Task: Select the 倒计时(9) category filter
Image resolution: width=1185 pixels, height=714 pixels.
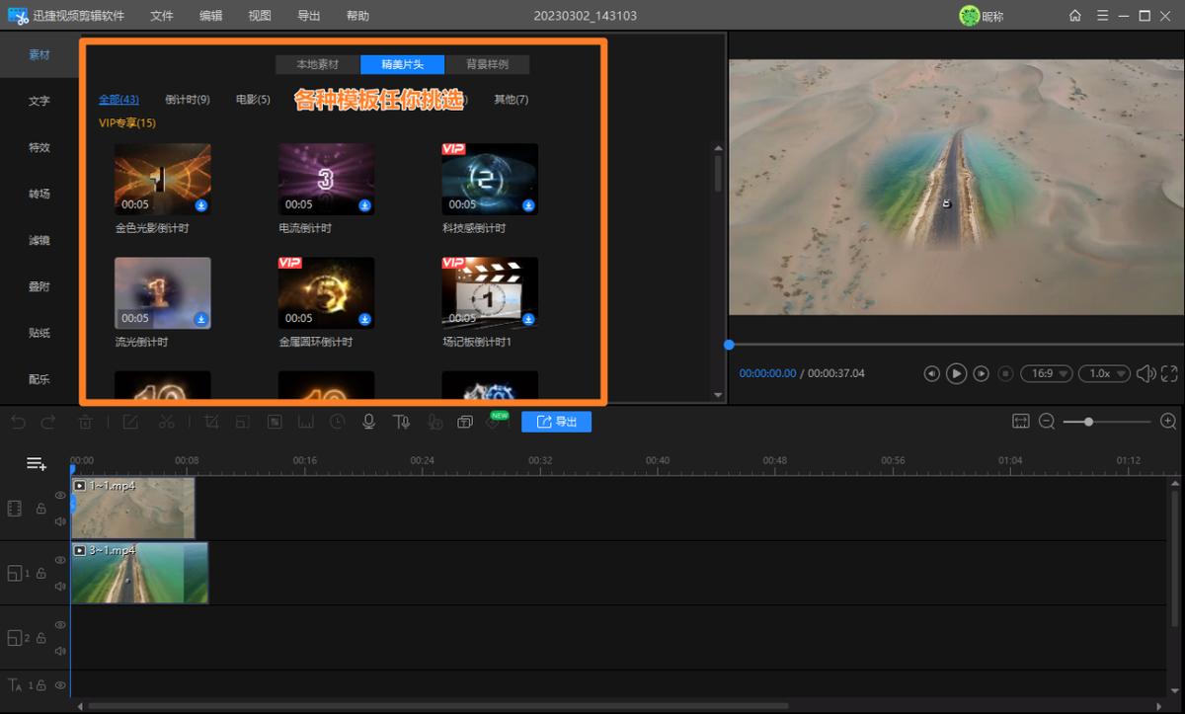Action: (x=188, y=100)
